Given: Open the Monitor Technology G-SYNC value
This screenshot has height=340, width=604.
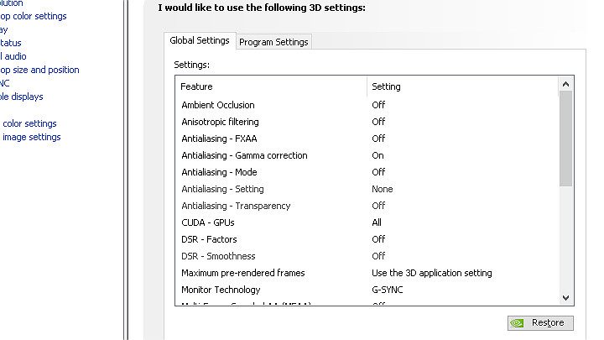Looking at the screenshot, I should (388, 290).
